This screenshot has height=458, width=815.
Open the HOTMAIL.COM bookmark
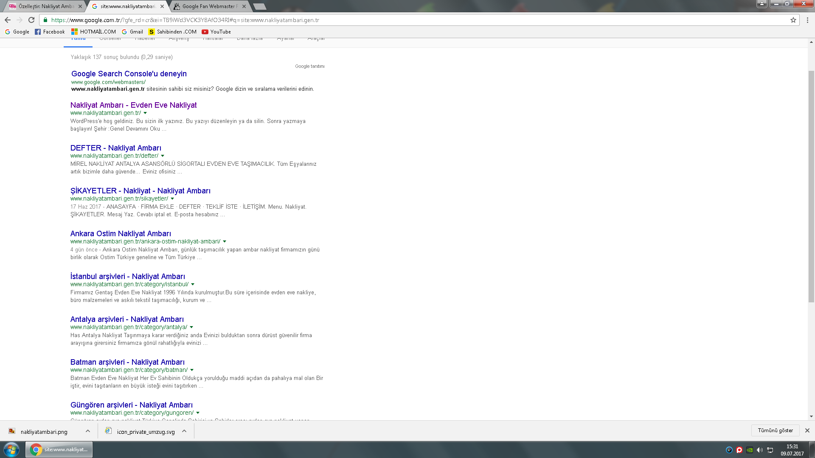click(93, 32)
